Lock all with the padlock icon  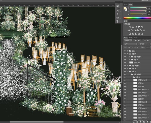(137, 47)
